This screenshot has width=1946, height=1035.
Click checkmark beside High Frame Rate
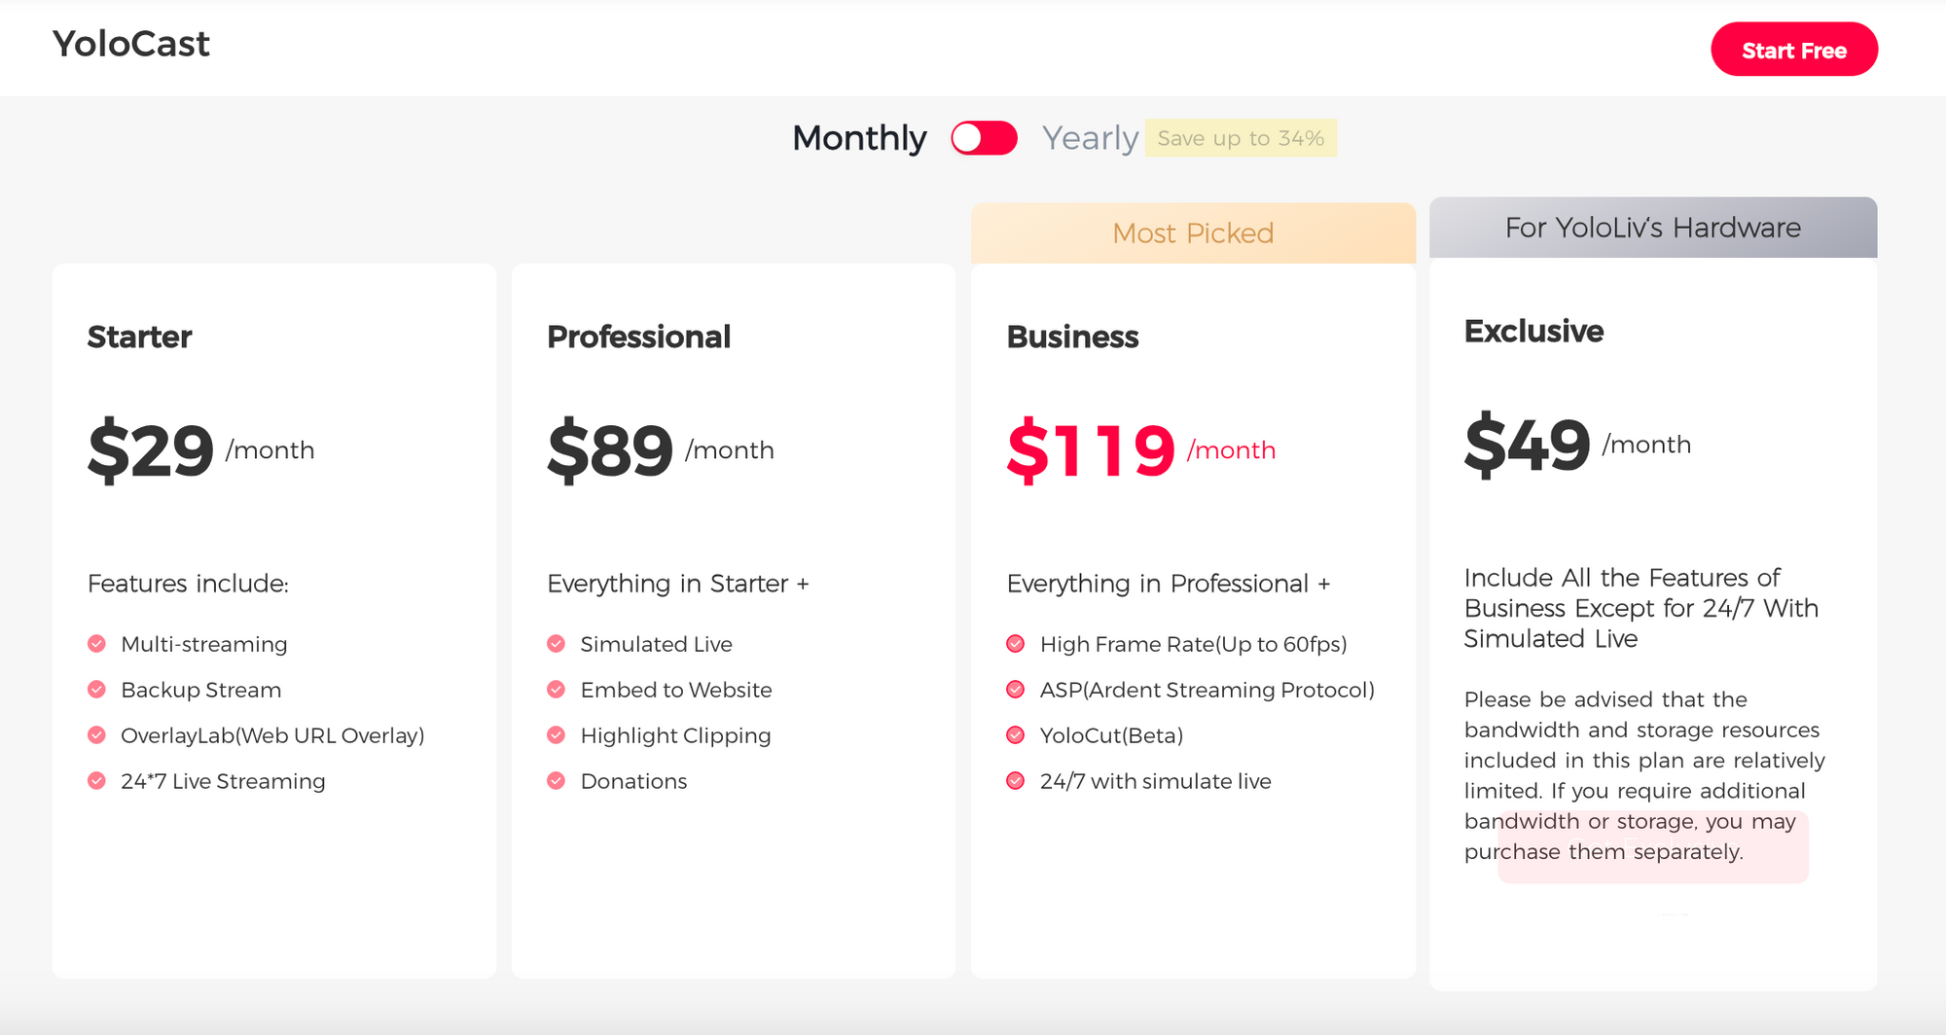point(1015,644)
